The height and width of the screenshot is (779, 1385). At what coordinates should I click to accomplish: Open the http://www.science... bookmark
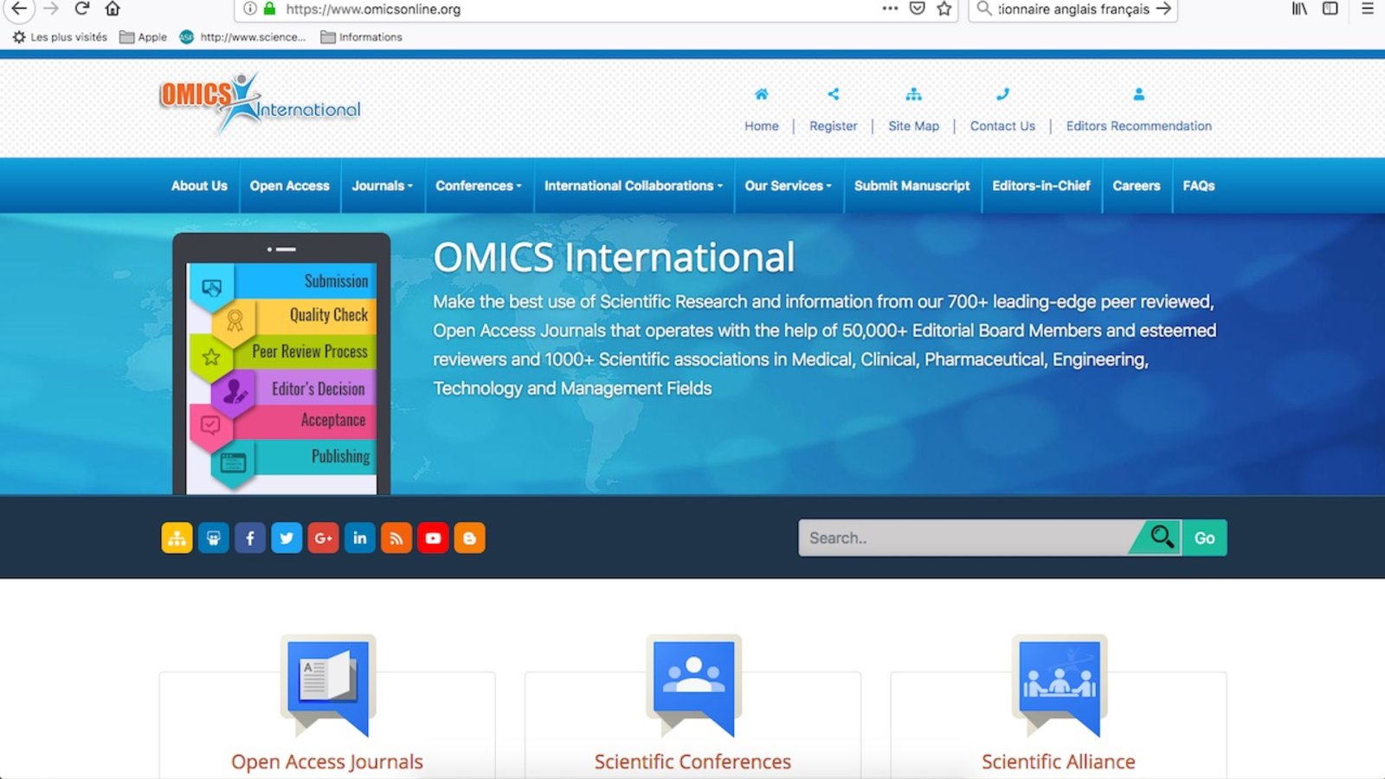[x=242, y=37]
